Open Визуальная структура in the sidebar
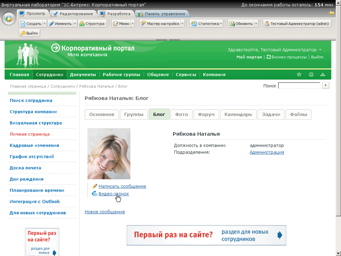The height and width of the screenshot is (256, 341). pyautogui.click(x=36, y=123)
